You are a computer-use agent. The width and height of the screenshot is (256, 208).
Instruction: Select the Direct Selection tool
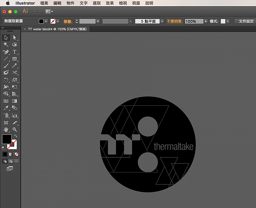tap(15, 38)
